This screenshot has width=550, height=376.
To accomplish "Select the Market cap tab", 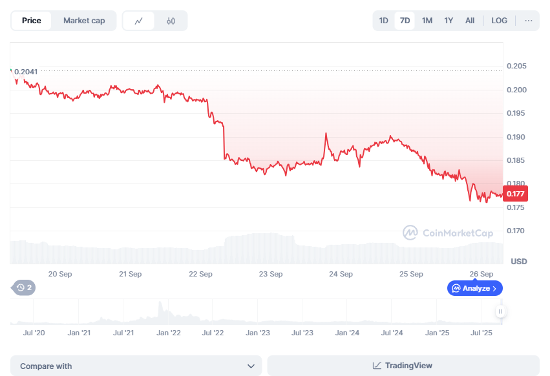I will coord(84,21).
